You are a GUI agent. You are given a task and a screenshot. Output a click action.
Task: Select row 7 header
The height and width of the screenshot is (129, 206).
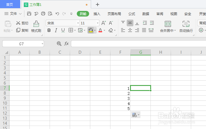point(5,88)
